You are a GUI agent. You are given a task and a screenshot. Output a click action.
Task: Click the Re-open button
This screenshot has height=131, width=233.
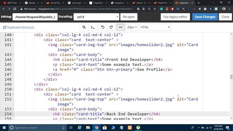(x=129, y=17)
